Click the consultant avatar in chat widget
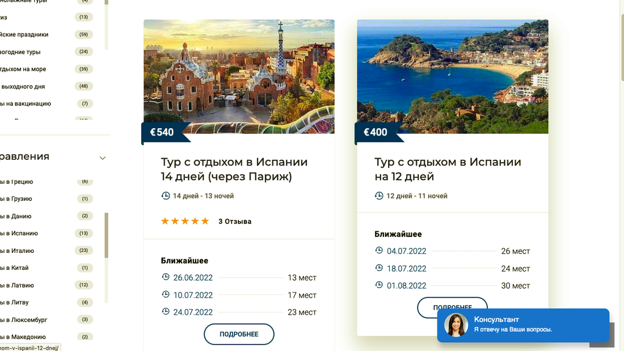 [x=456, y=325]
